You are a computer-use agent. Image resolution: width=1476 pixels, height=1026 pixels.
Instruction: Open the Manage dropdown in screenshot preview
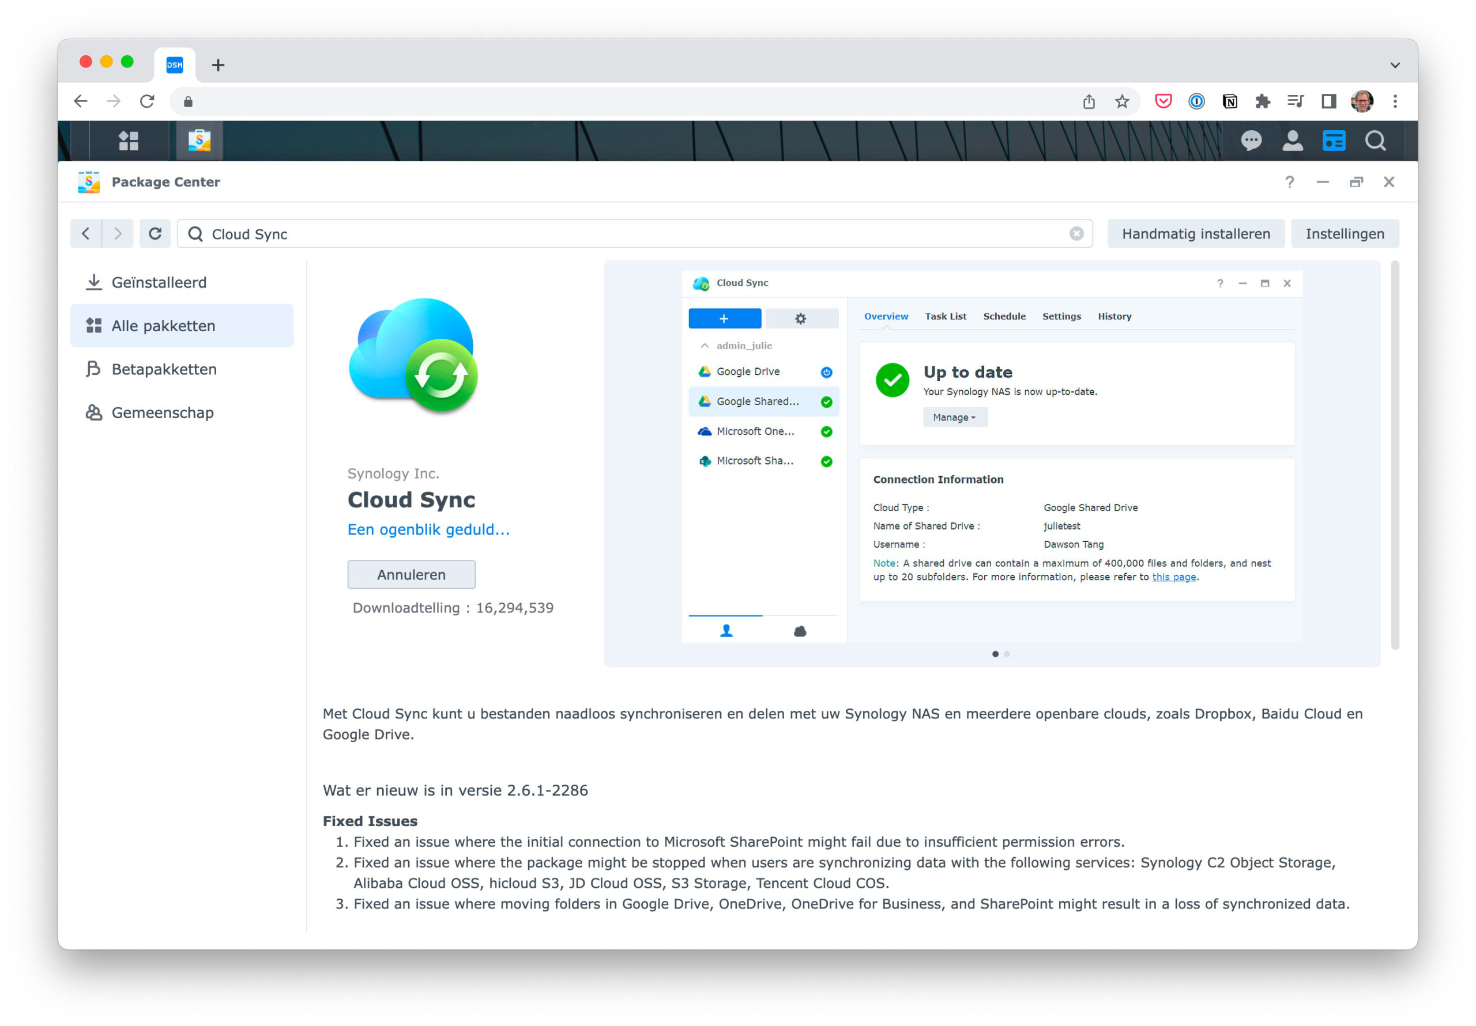coord(955,418)
